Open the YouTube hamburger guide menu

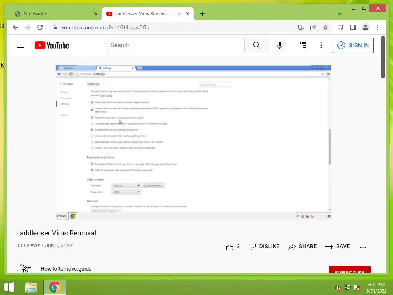click(21, 45)
